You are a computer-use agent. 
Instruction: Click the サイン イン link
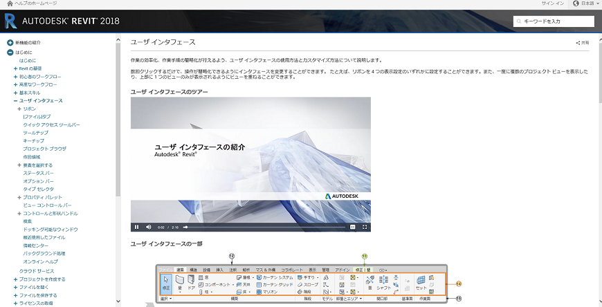(553, 3)
